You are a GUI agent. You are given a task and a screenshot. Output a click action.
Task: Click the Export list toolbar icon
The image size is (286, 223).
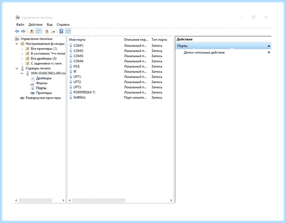coord(53,31)
